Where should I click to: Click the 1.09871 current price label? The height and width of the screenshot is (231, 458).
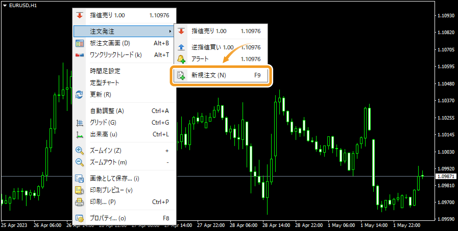(446, 176)
